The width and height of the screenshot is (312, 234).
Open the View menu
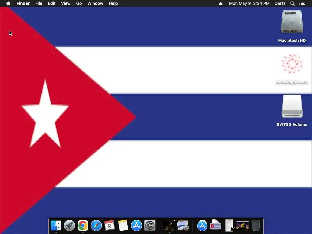click(x=66, y=3)
